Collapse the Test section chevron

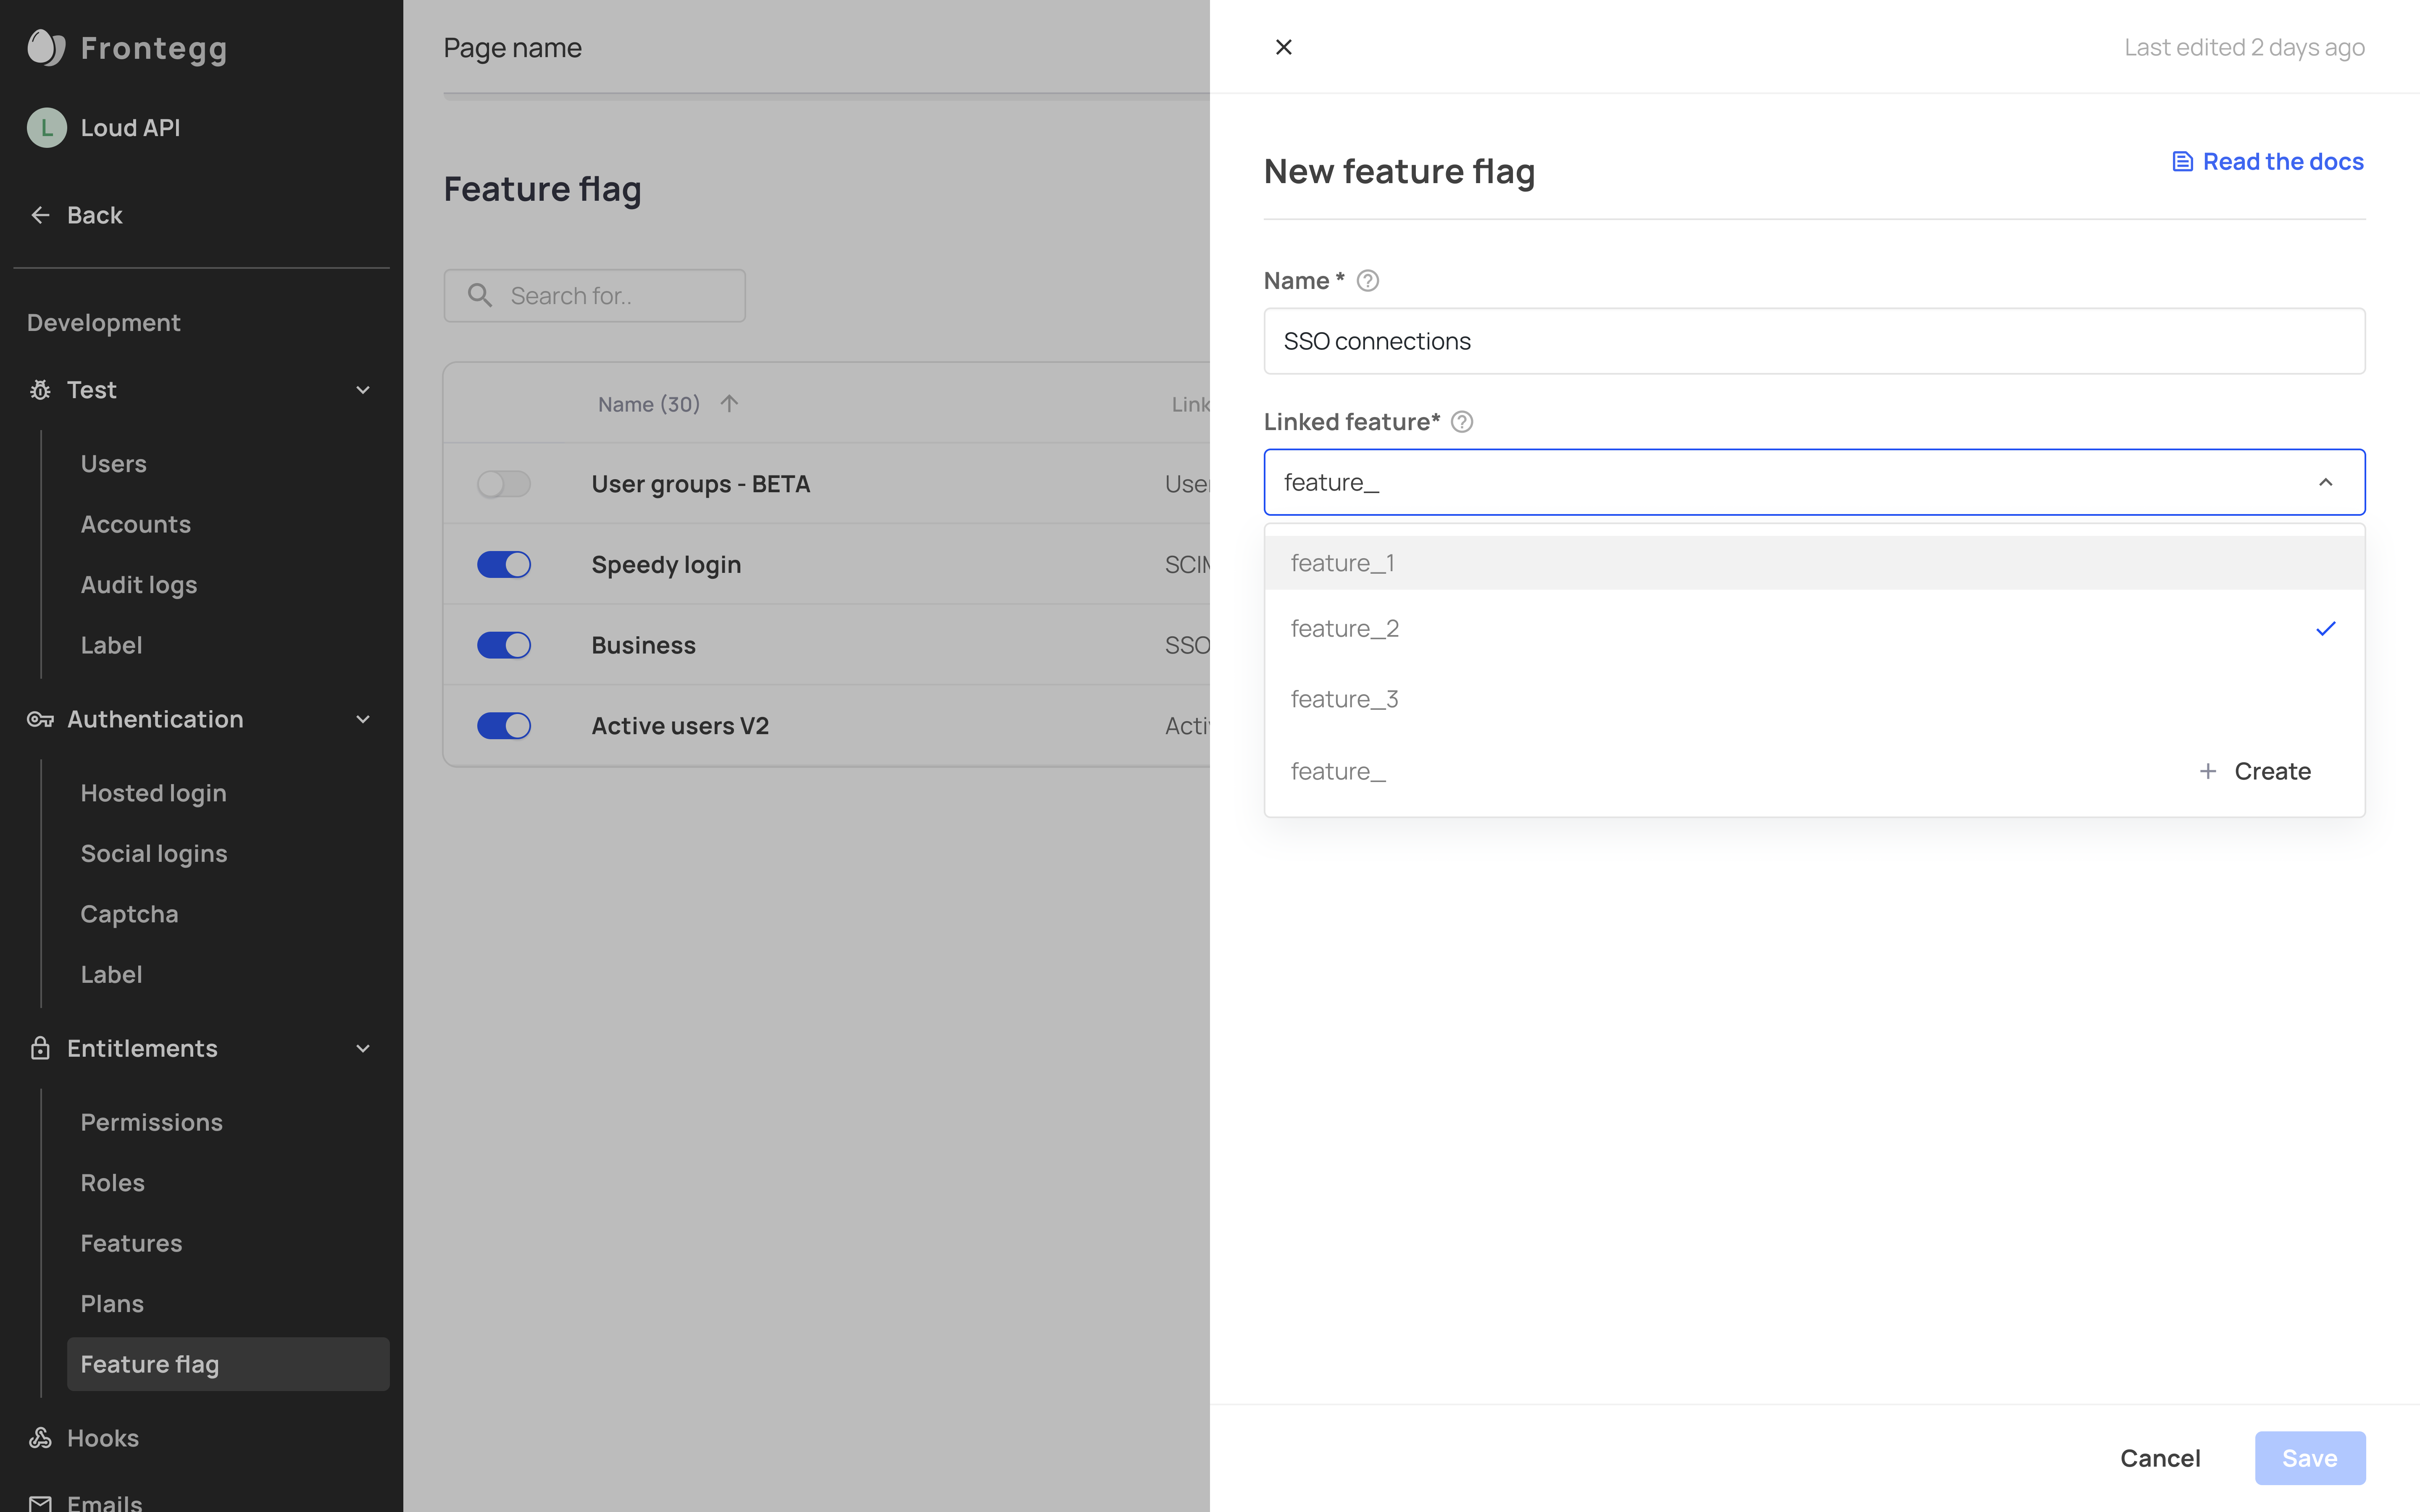363,390
